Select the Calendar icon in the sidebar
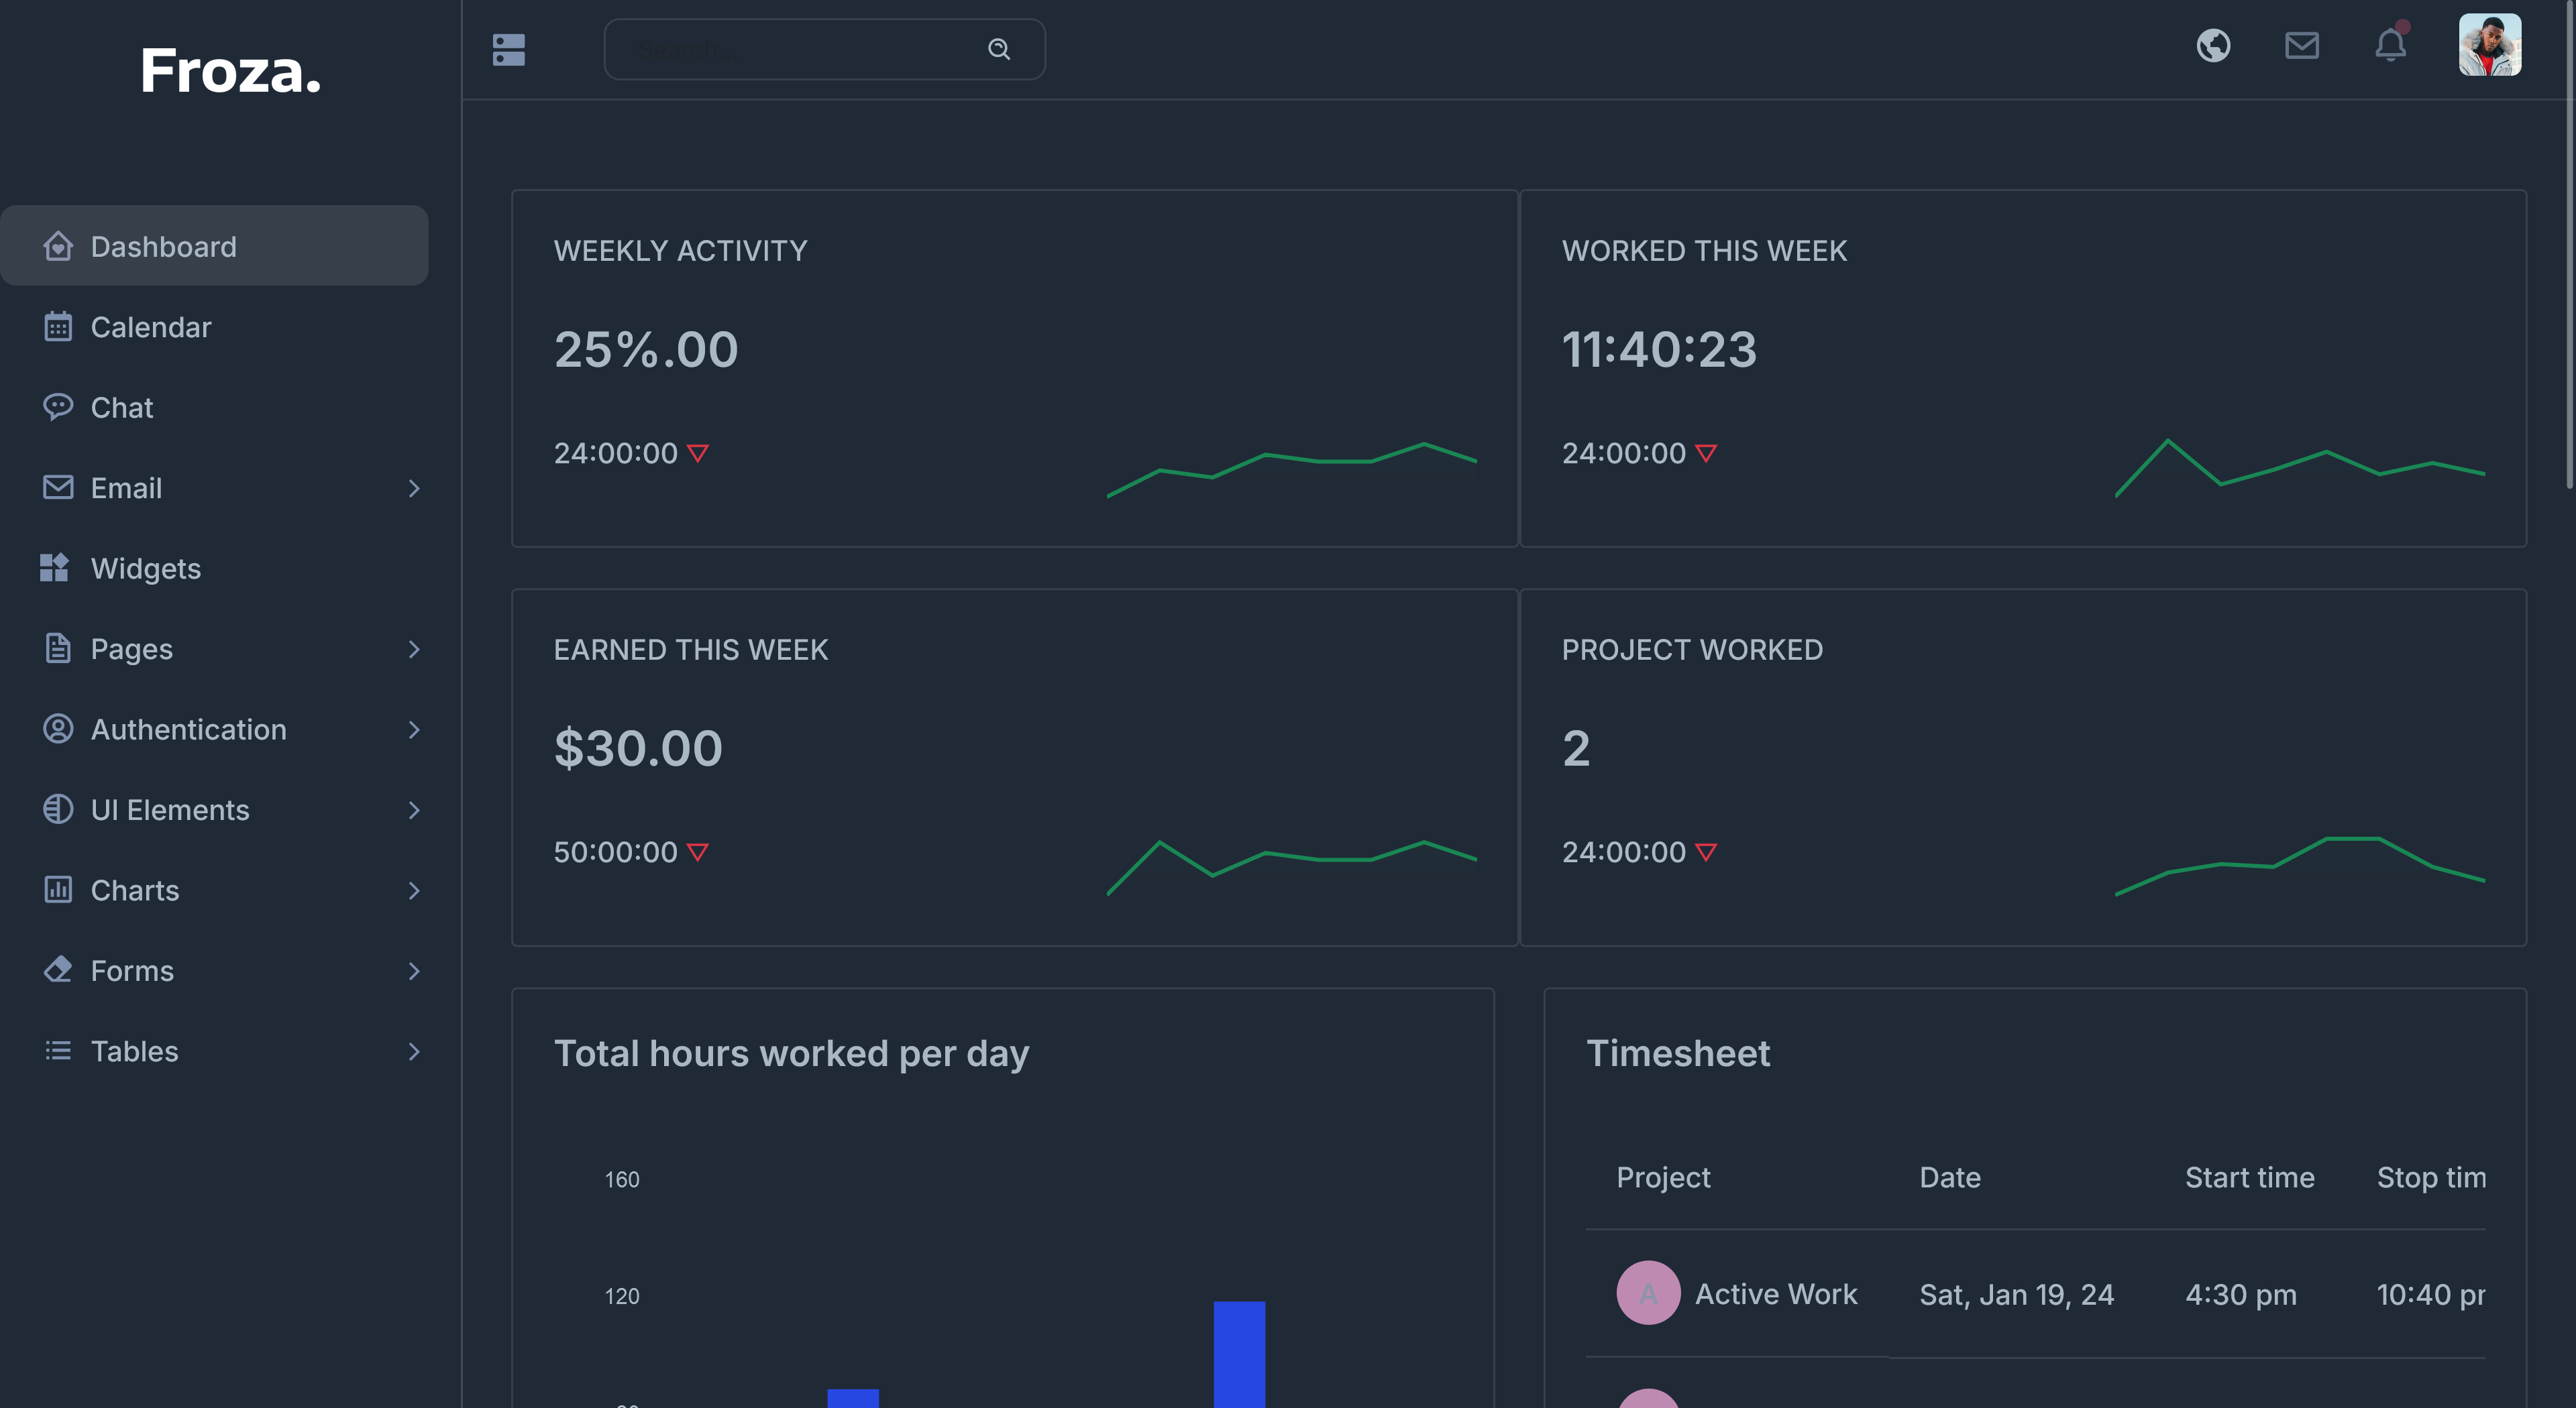Image resolution: width=2576 pixels, height=1408 pixels. pos(57,327)
